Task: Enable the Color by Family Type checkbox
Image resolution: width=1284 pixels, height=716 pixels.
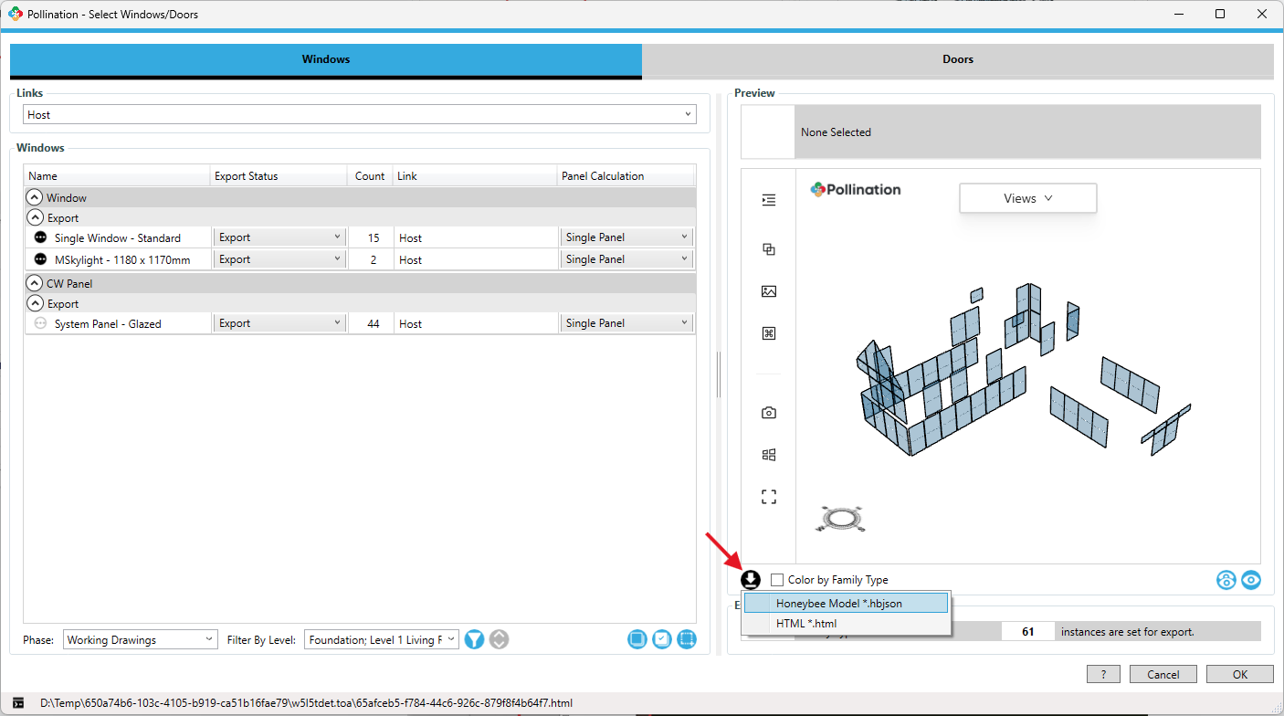Action: [777, 580]
